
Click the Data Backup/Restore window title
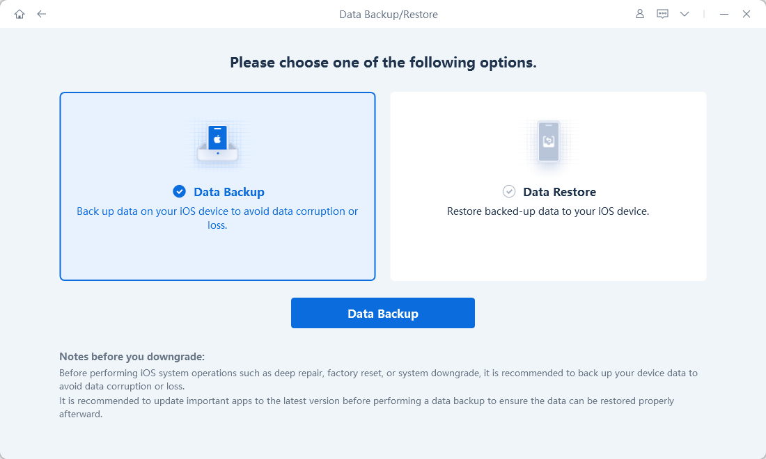(x=389, y=14)
